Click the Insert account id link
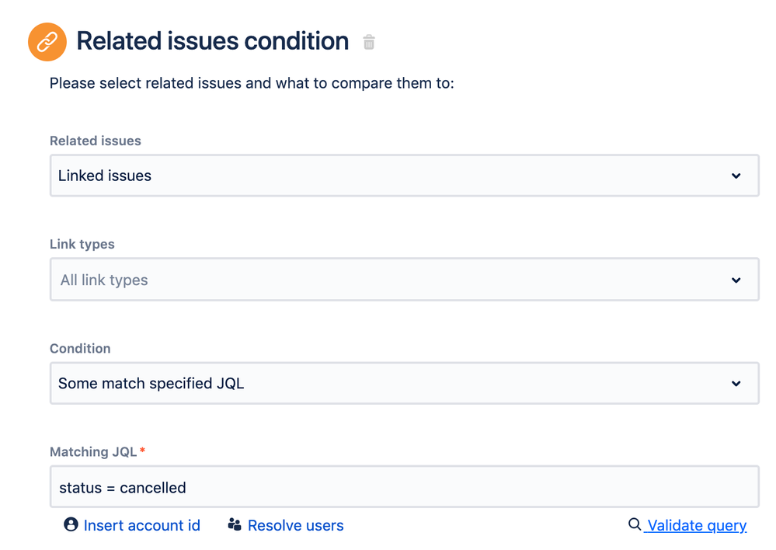 click(x=141, y=525)
